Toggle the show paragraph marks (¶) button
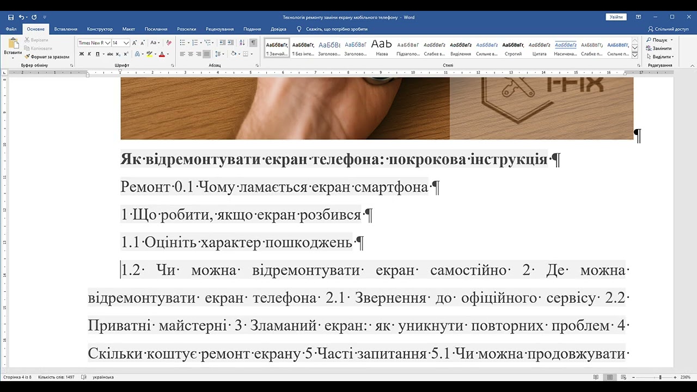 [253, 42]
